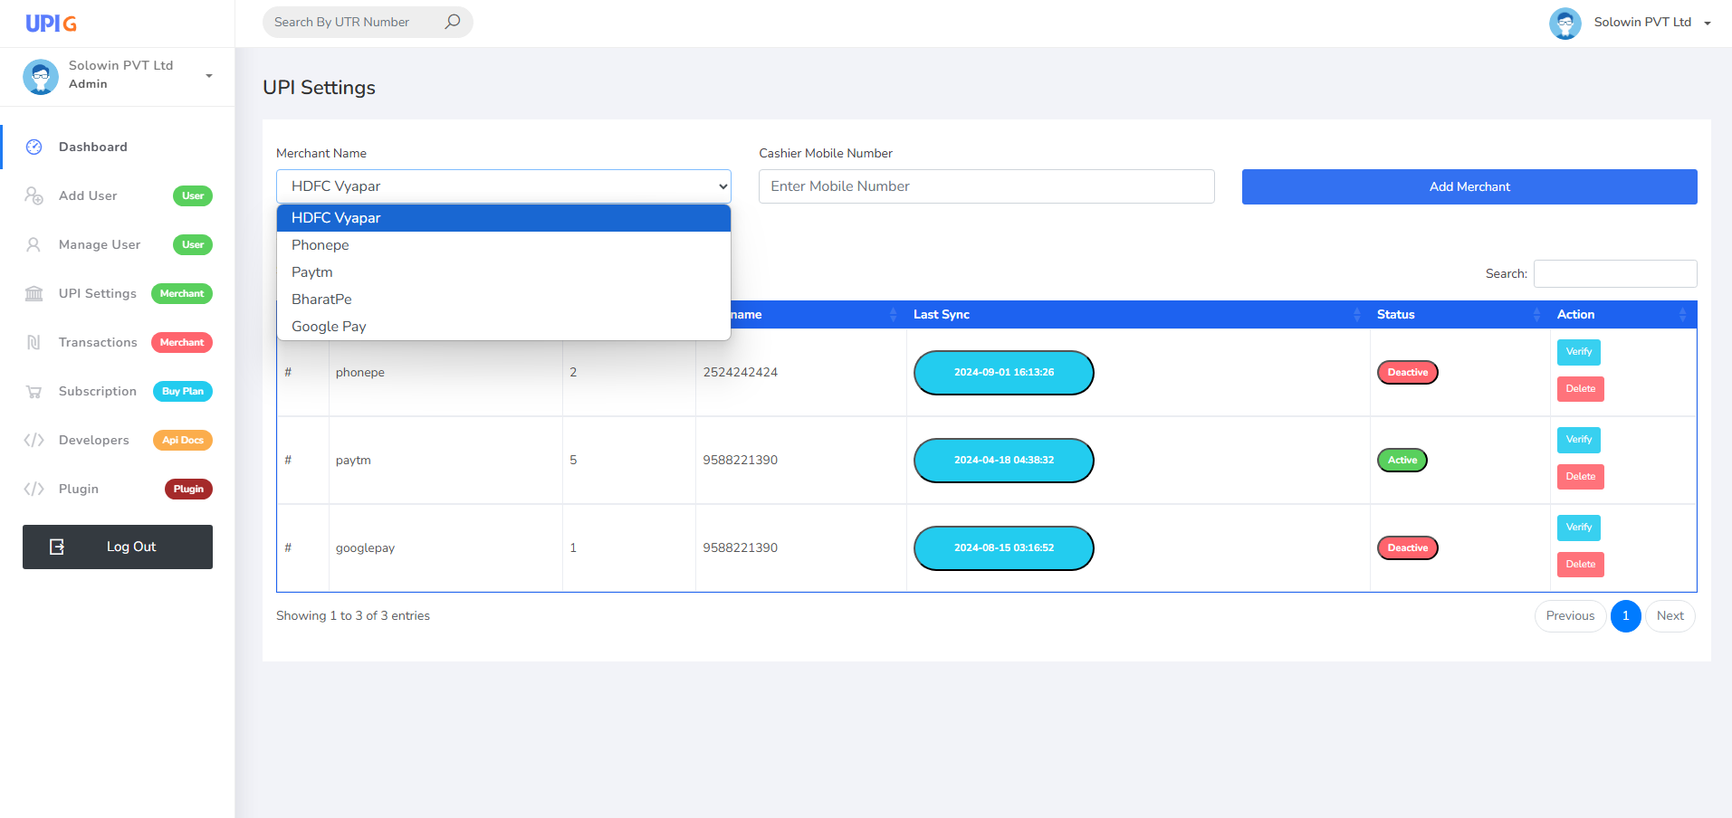The width and height of the screenshot is (1732, 818).
Task: Click the Developers code icon
Action: coord(34,440)
